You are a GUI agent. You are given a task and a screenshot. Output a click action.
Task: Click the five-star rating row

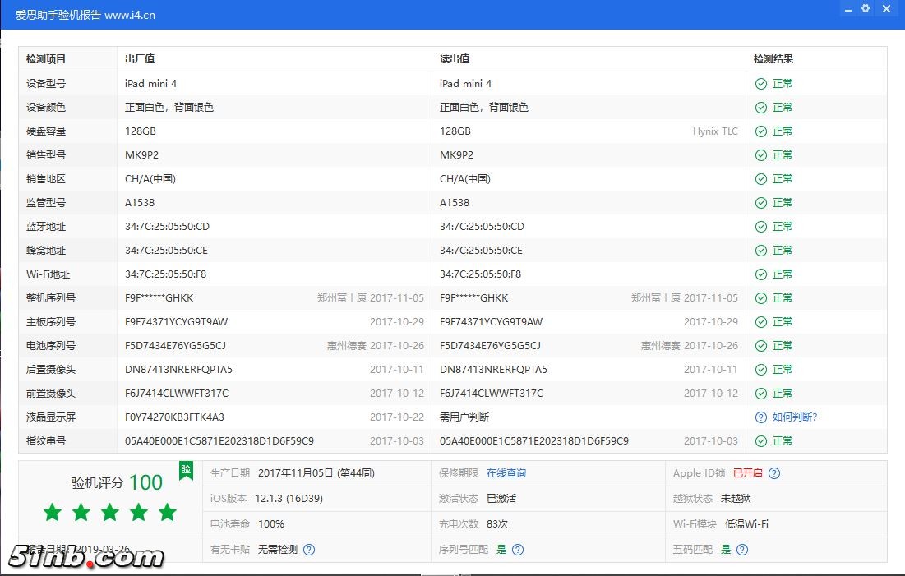tap(110, 513)
